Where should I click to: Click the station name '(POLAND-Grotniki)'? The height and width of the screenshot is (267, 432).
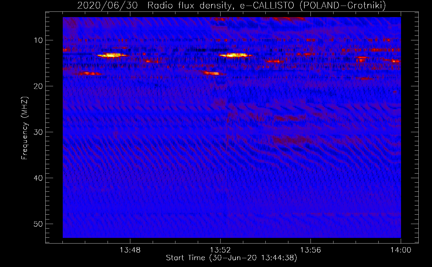click(x=343, y=5)
